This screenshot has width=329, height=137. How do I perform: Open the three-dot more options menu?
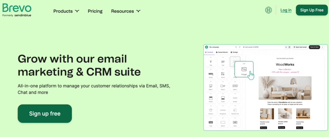coord(323,47)
